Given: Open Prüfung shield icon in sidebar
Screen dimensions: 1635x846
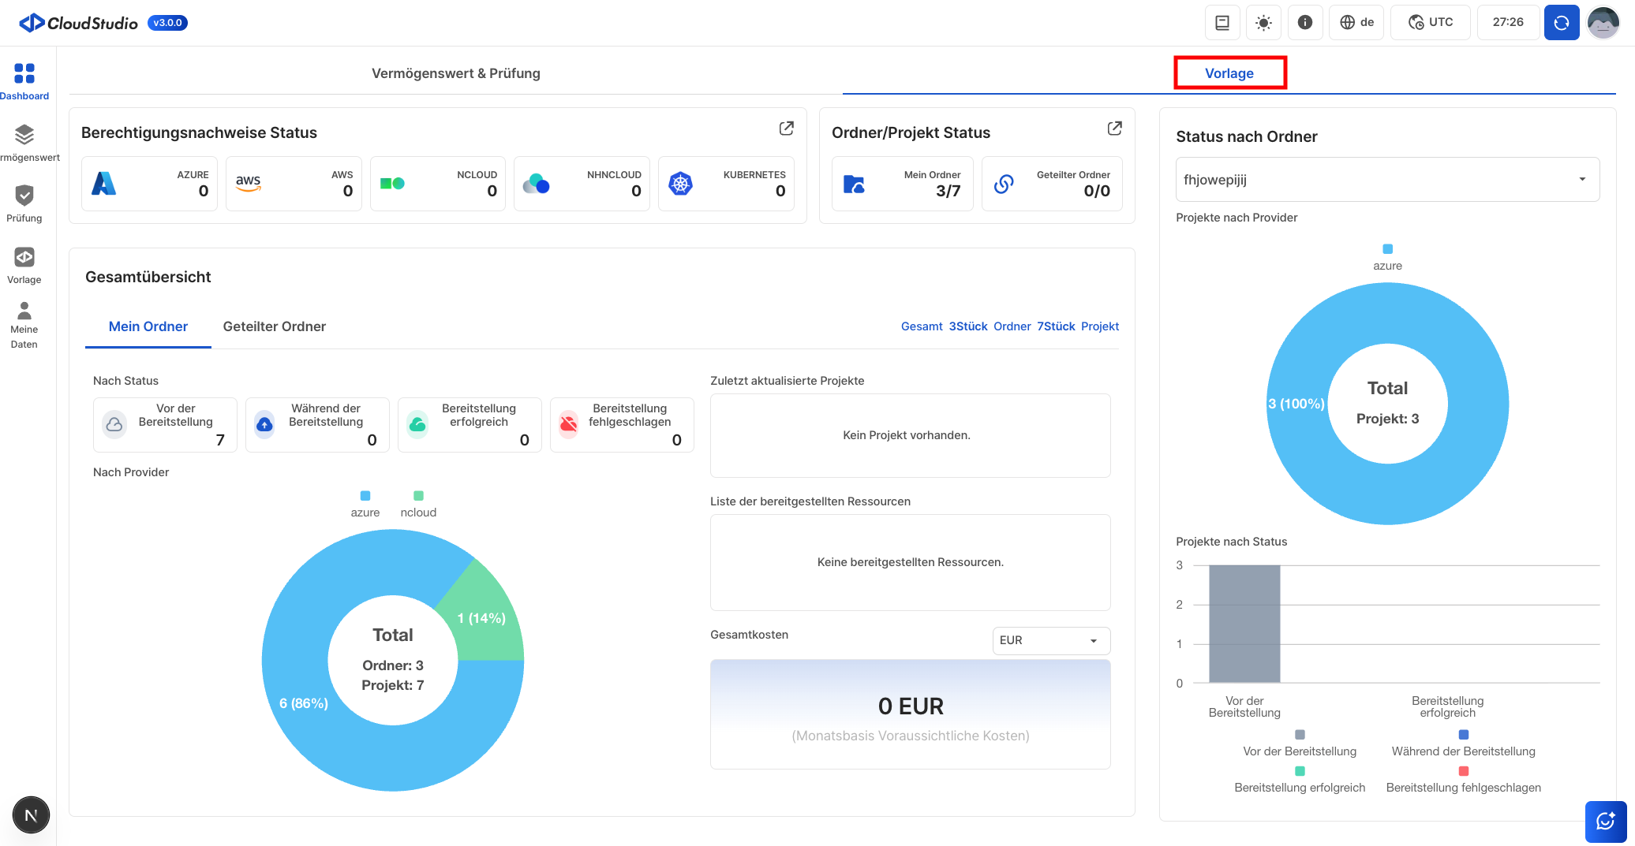Looking at the screenshot, I should (x=24, y=196).
